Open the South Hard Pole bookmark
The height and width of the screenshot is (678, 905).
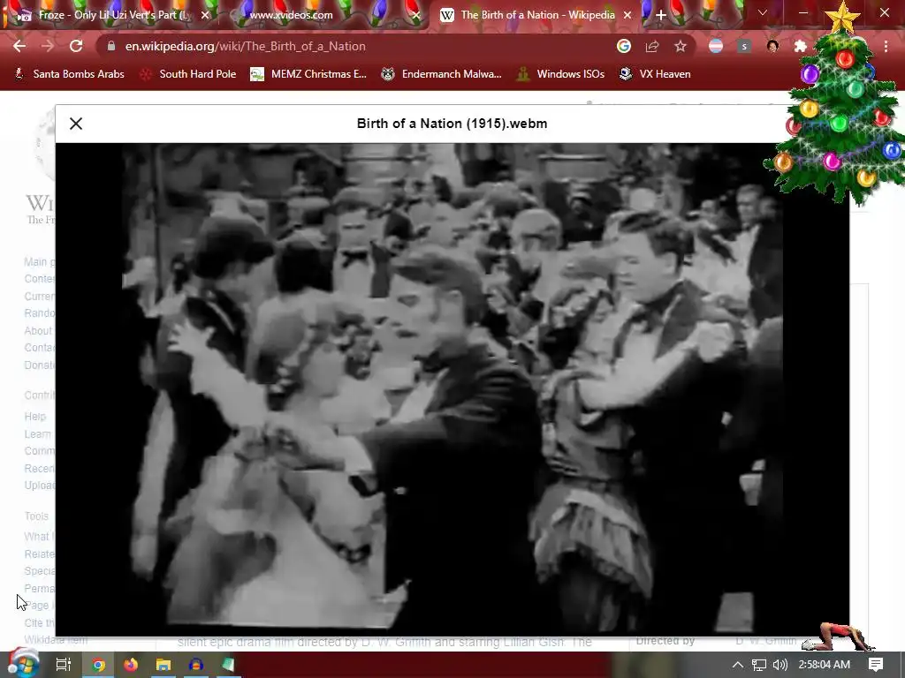click(x=189, y=74)
